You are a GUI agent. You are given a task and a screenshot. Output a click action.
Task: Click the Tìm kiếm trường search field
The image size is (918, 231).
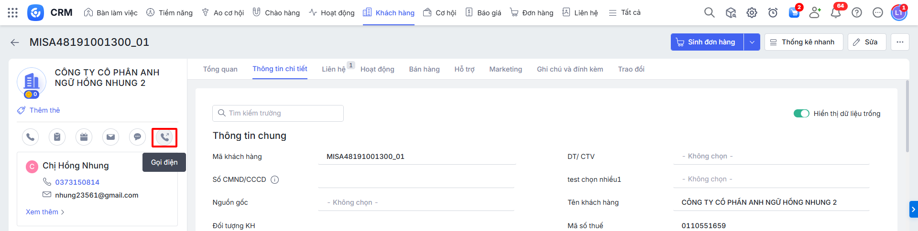pos(278,113)
